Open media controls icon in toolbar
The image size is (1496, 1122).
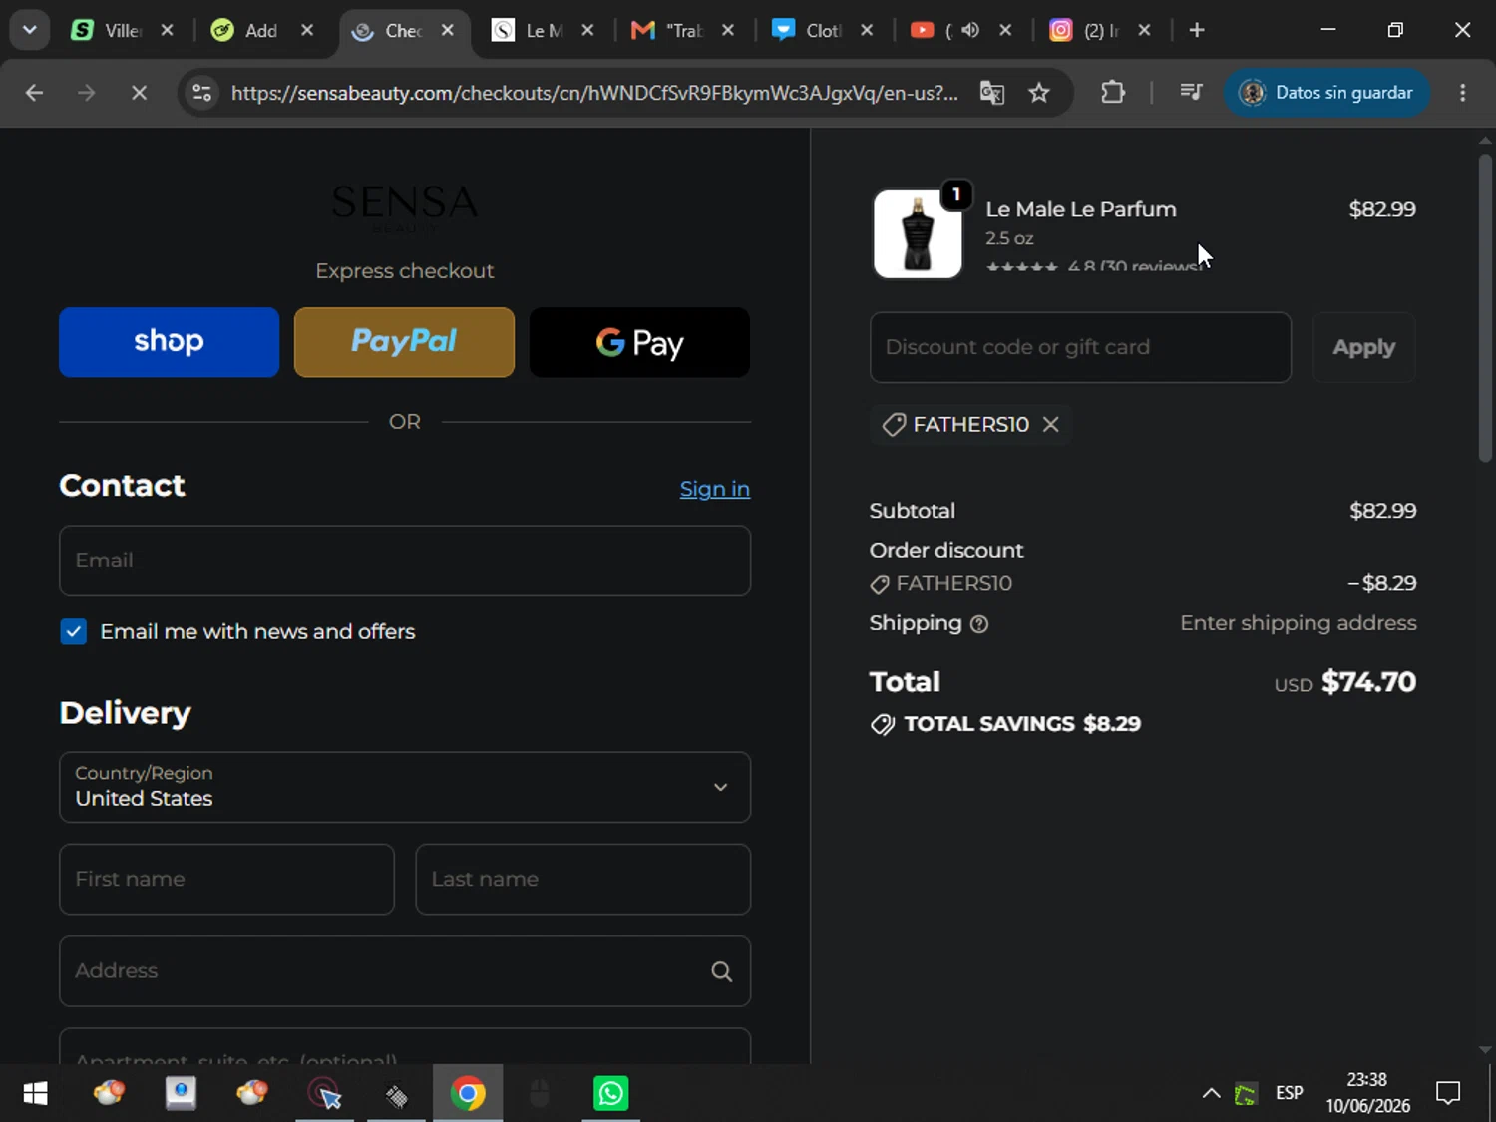click(x=1191, y=93)
